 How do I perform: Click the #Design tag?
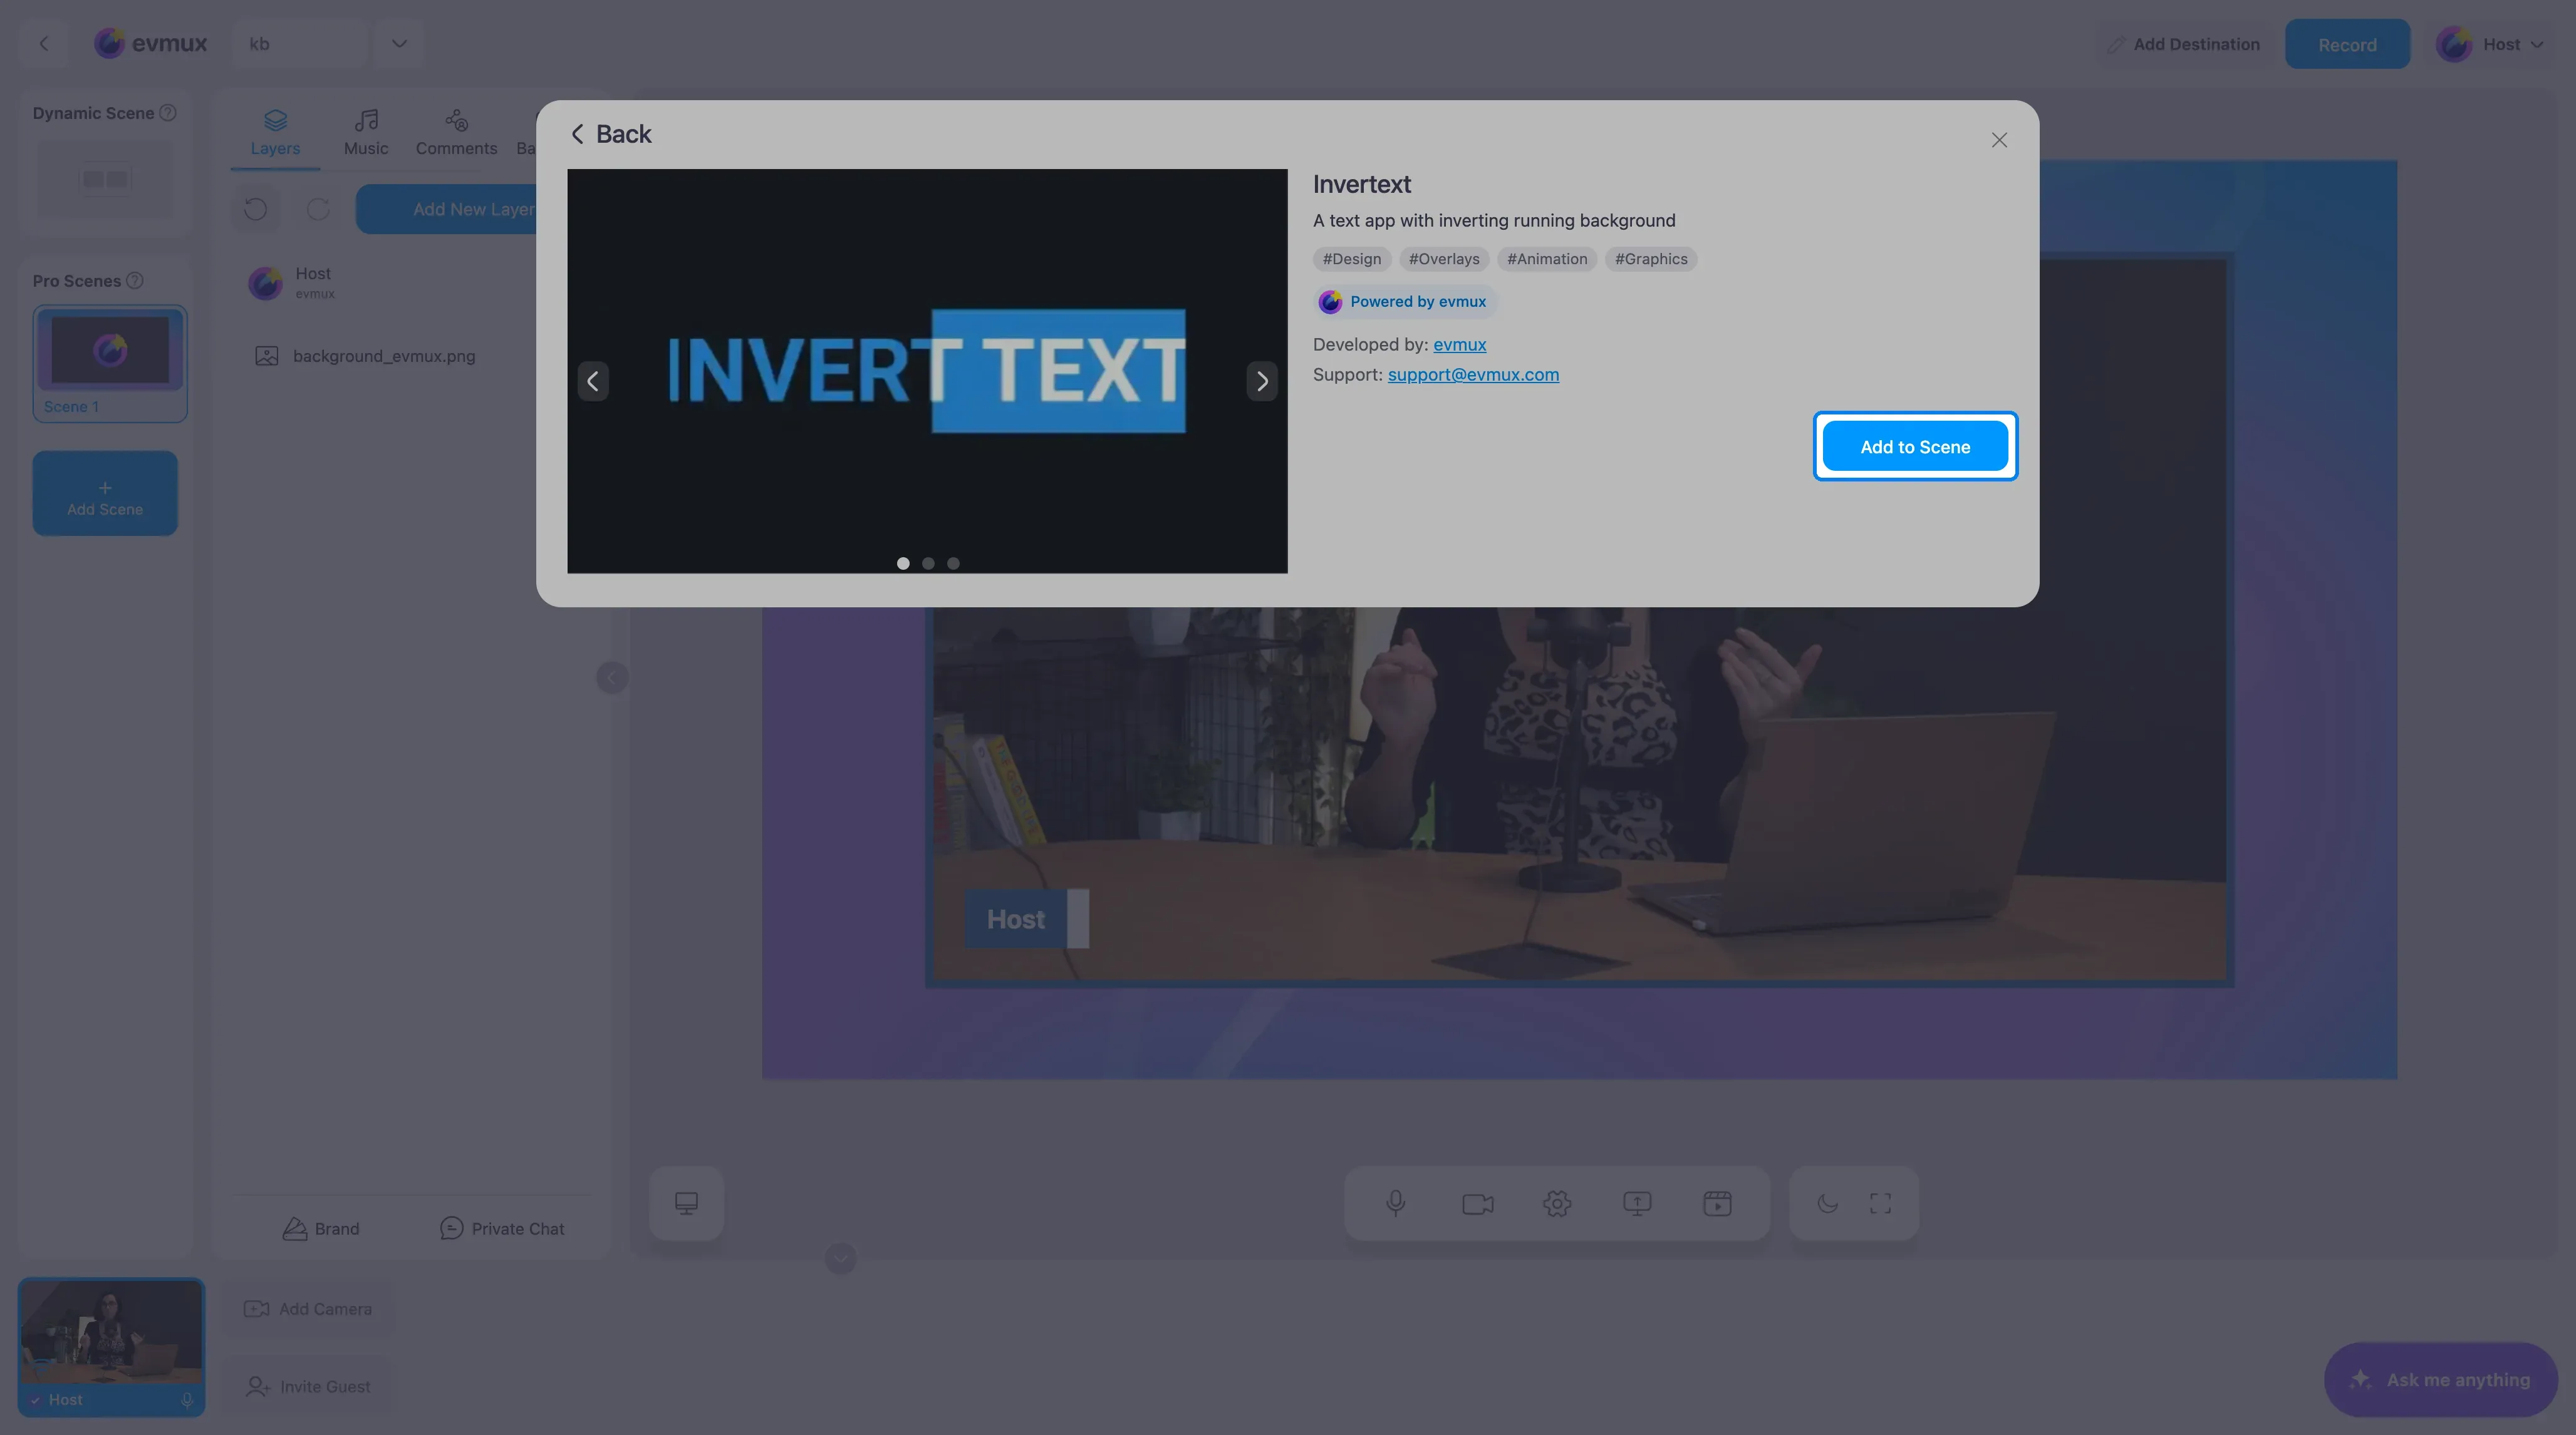click(x=1352, y=259)
